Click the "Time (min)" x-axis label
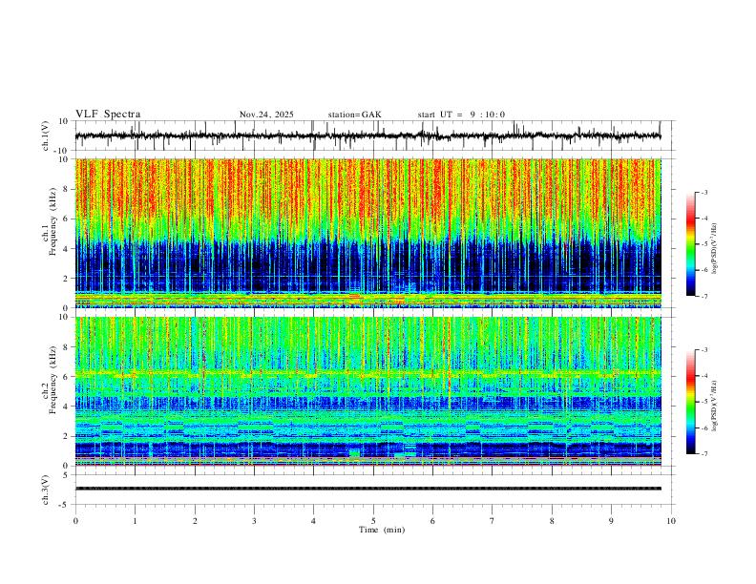The image size is (756, 584). pyautogui.click(x=382, y=530)
